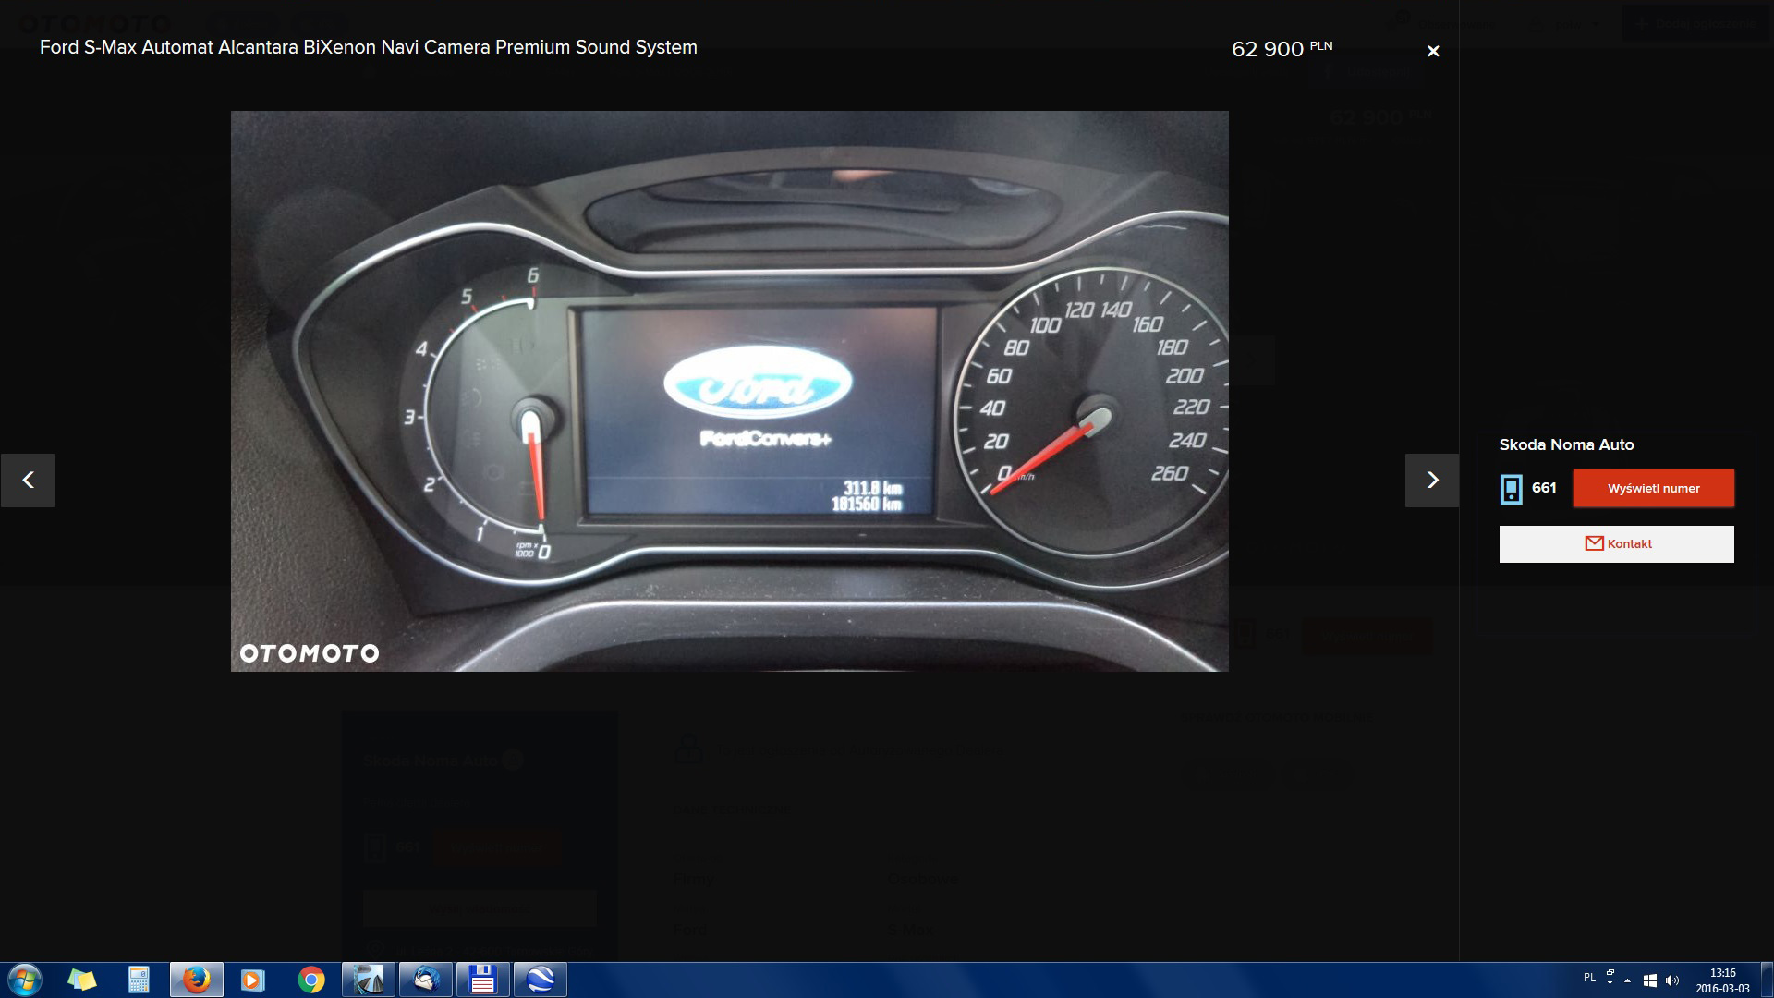1774x998 pixels.
Task: Open the Windows Start menu
Action: pyautogui.click(x=24, y=980)
